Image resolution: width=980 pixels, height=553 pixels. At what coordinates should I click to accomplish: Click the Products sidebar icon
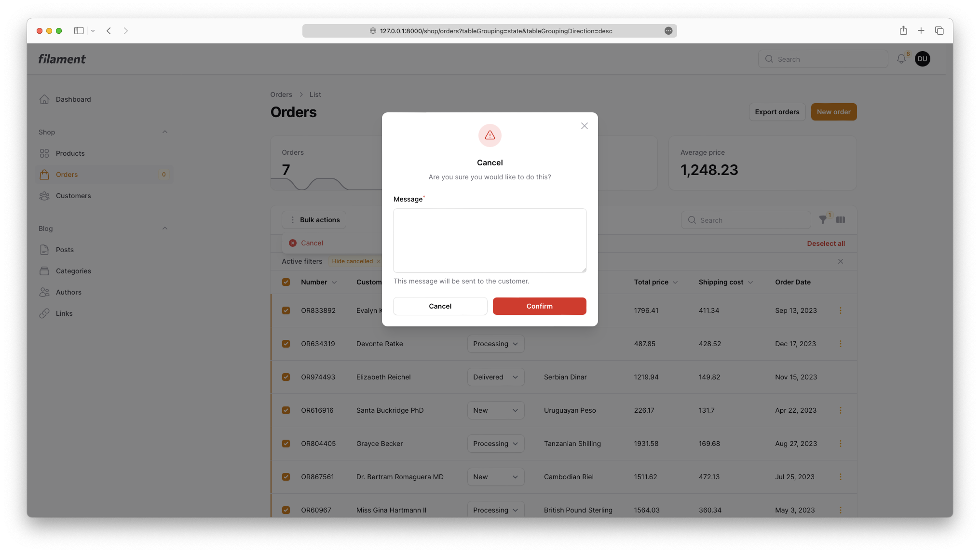[x=44, y=153]
